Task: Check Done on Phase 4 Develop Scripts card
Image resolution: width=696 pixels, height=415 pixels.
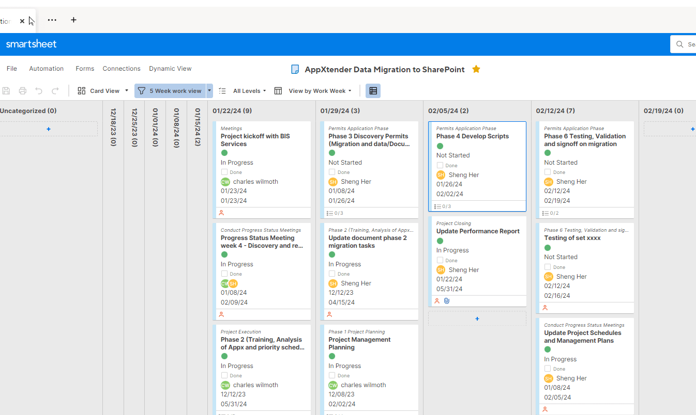Action: click(440, 166)
